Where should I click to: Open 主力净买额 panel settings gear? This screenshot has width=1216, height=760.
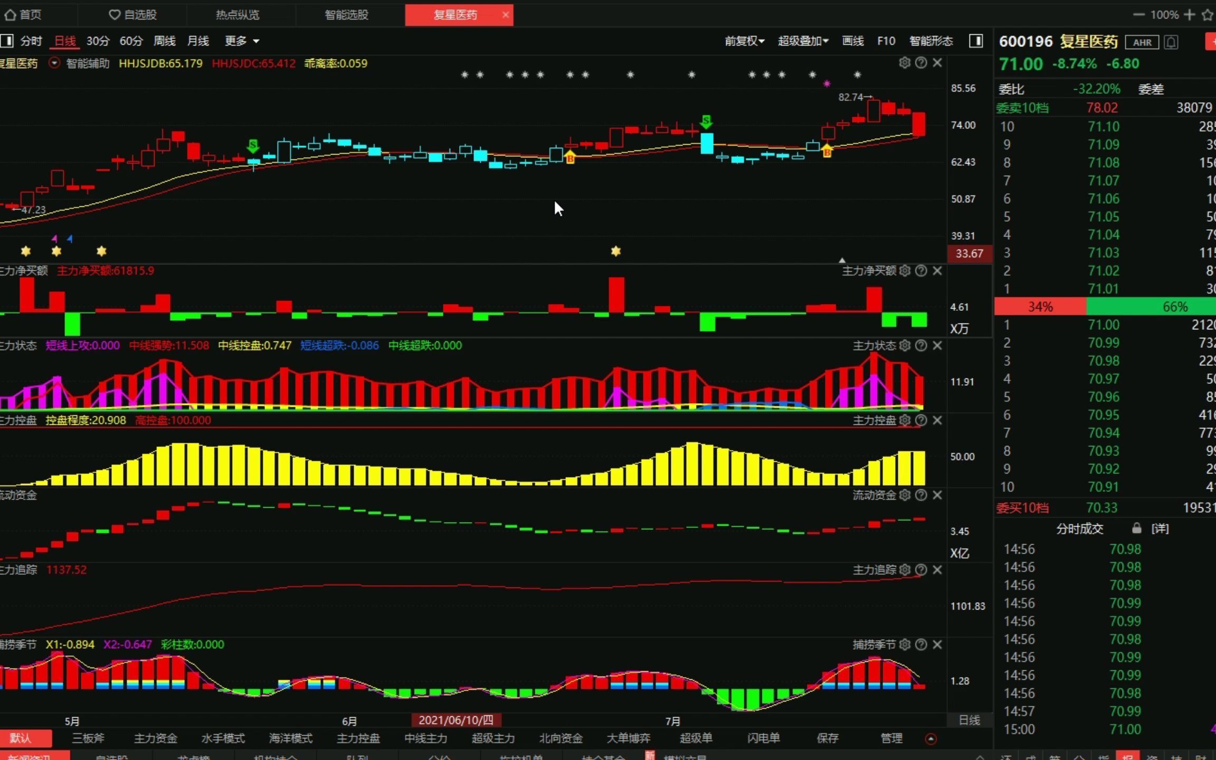905,271
